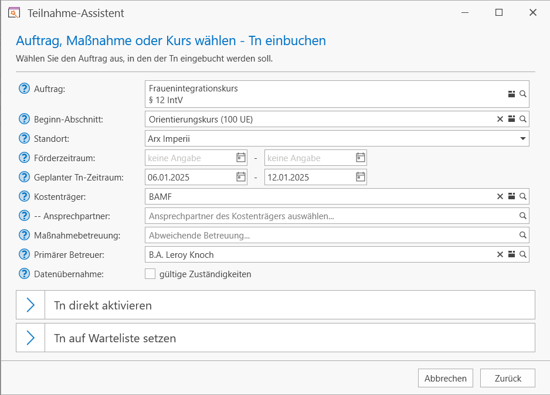Image resolution: width=550 pixels, height=395 pixels.
Task: Search for Maßnahmebetreuung with magnifier icon
Action: [523, 235]
